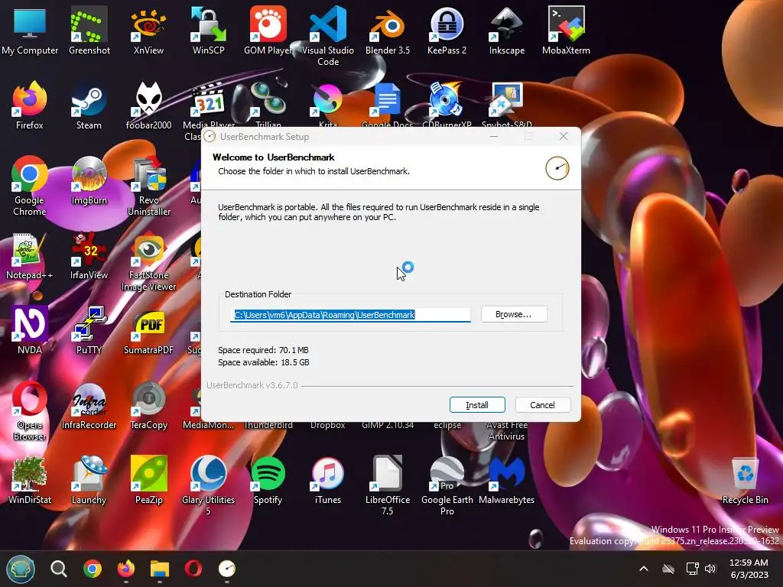783x587 pixels.
Task: Open MobaXterm desktop shortcut
Action: click(x=567, y=31)
